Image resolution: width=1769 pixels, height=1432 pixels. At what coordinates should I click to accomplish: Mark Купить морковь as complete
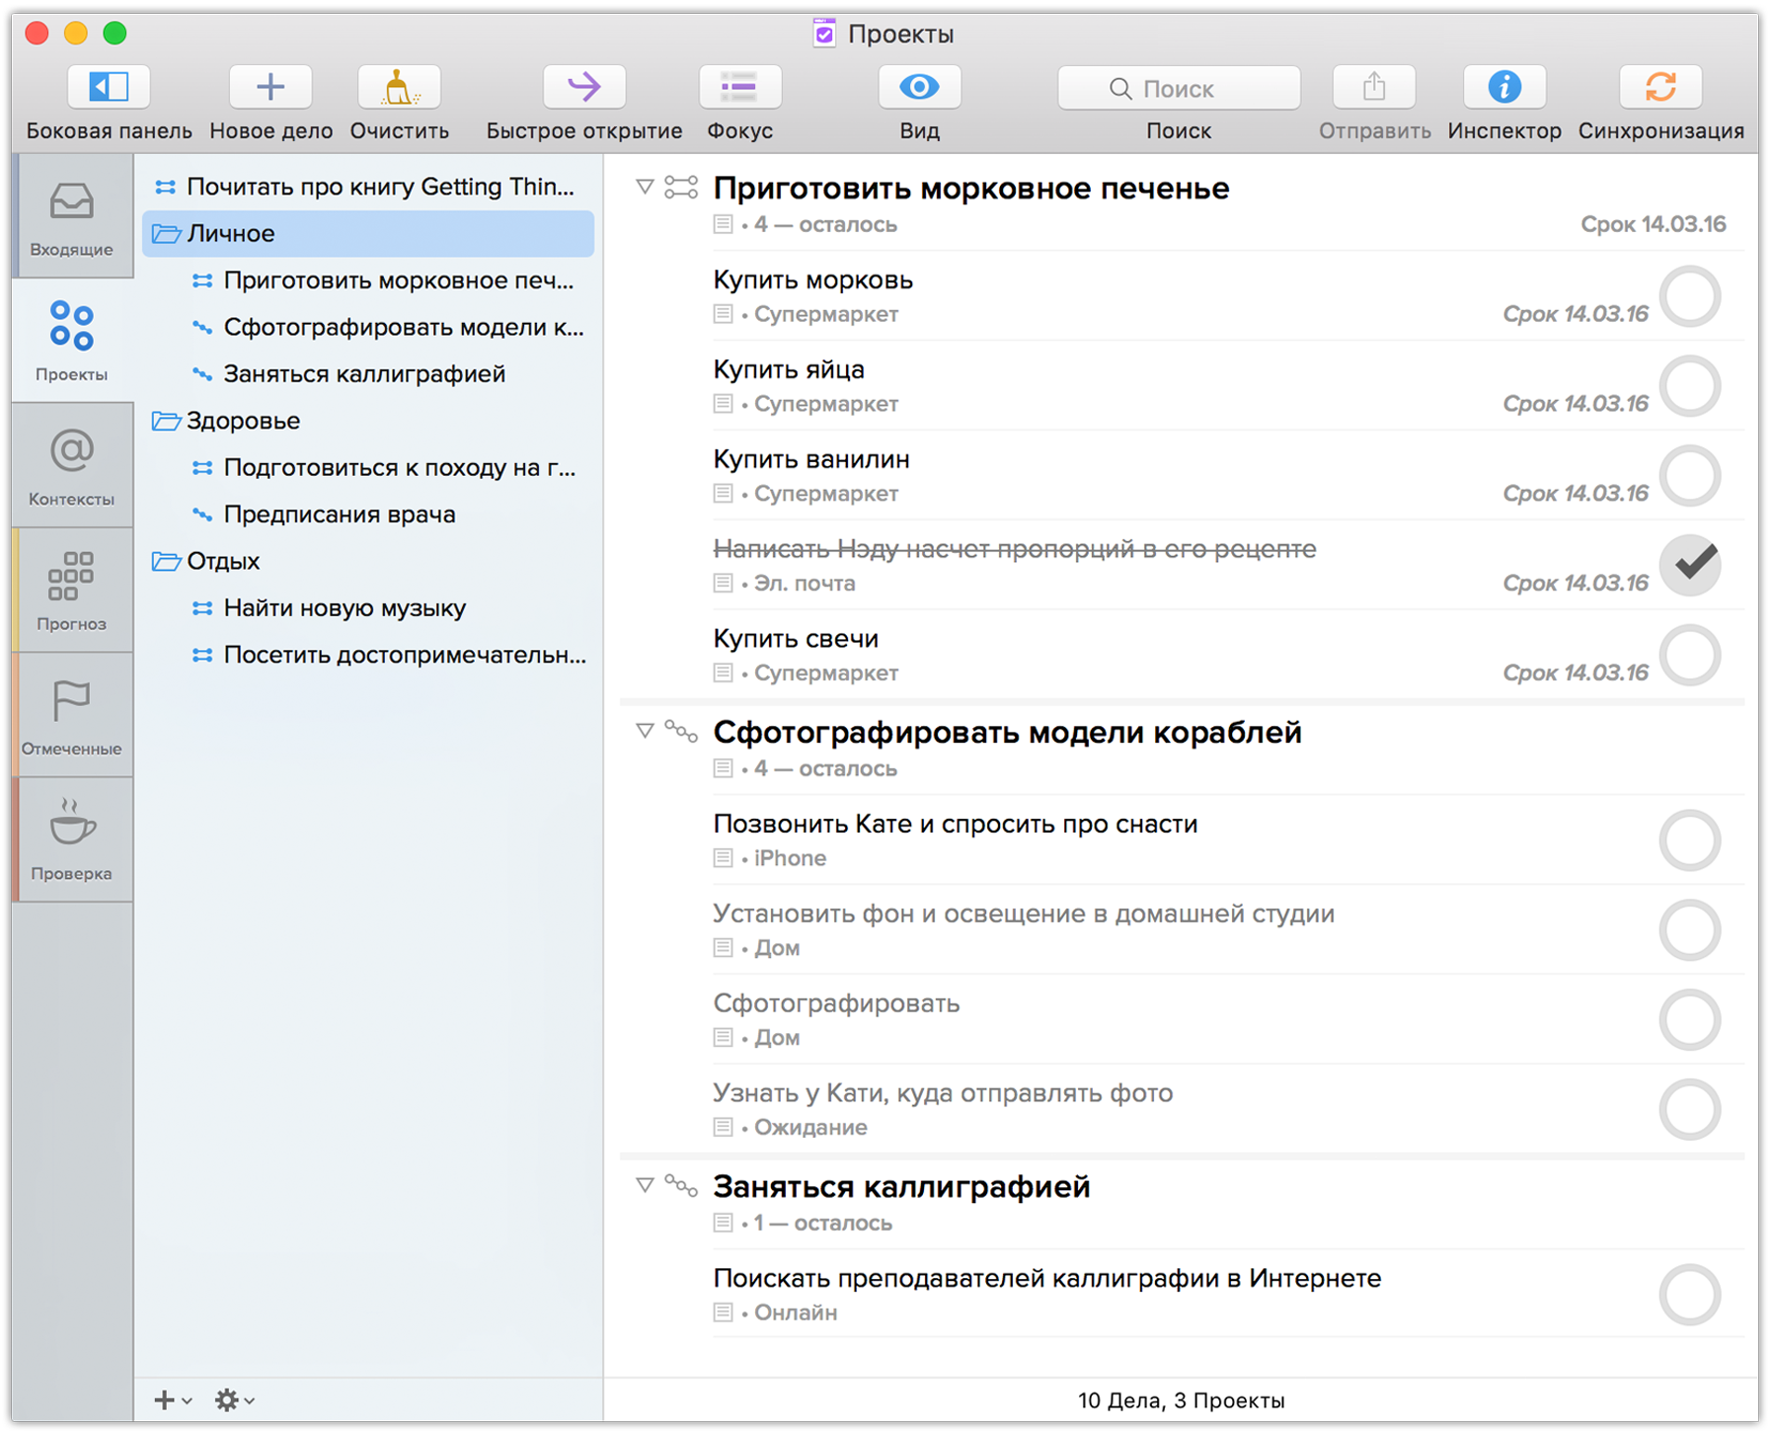pyautogui.click(x=1690, y=296)
